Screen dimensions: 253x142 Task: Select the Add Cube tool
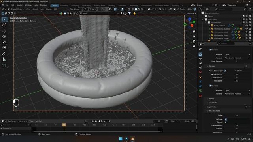(x=4, y=65)
